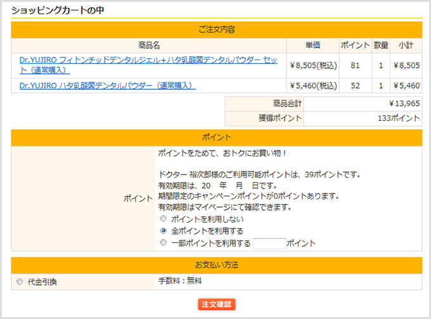The width and height of the screenshot is (431, 319).
Task: Click the 52 points cell
Action: (x=355, y=85)
